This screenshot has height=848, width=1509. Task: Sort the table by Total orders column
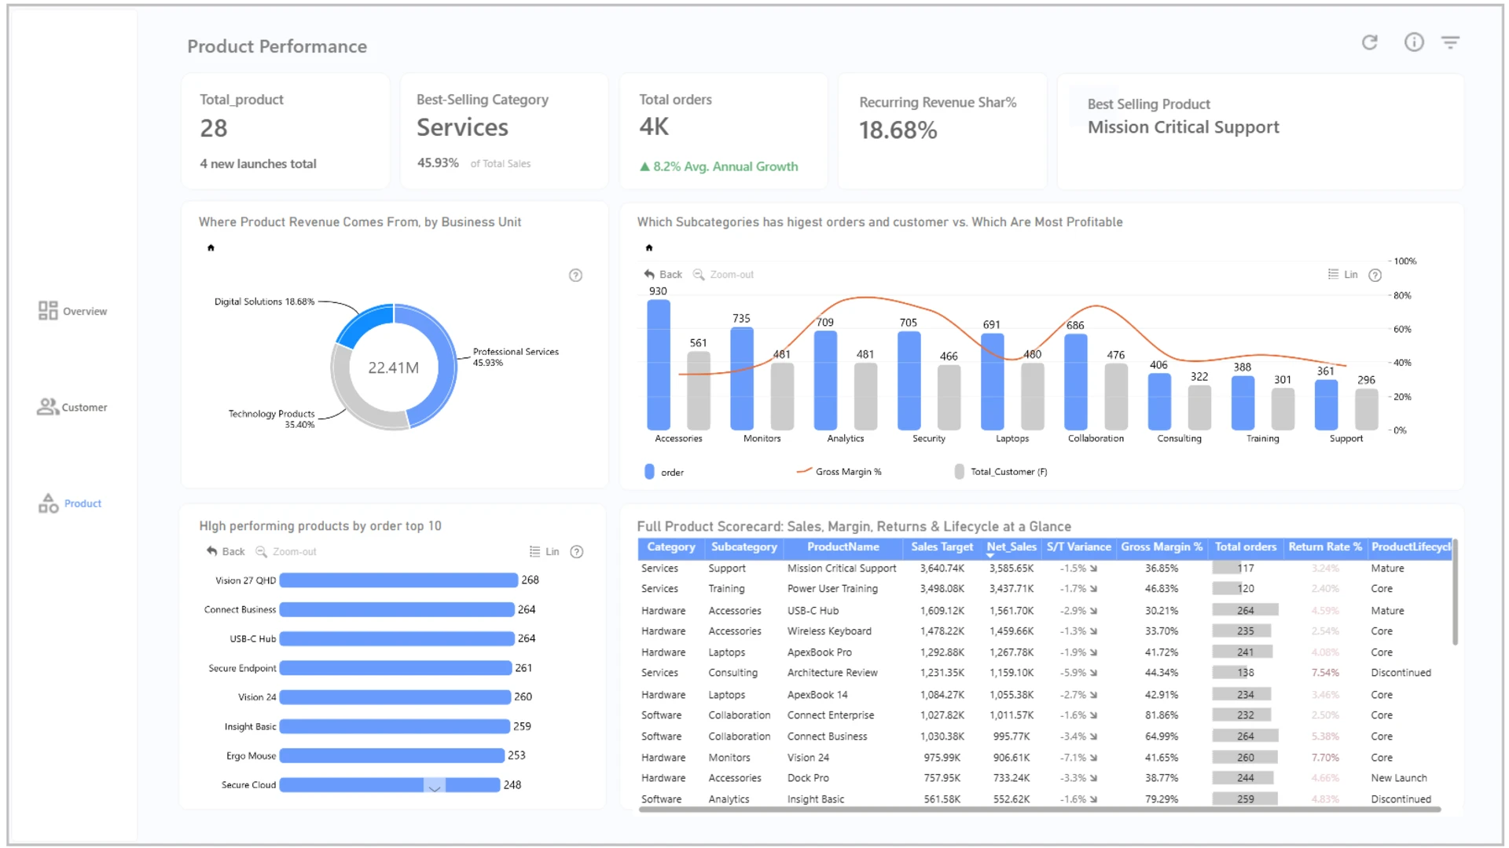1245,547
